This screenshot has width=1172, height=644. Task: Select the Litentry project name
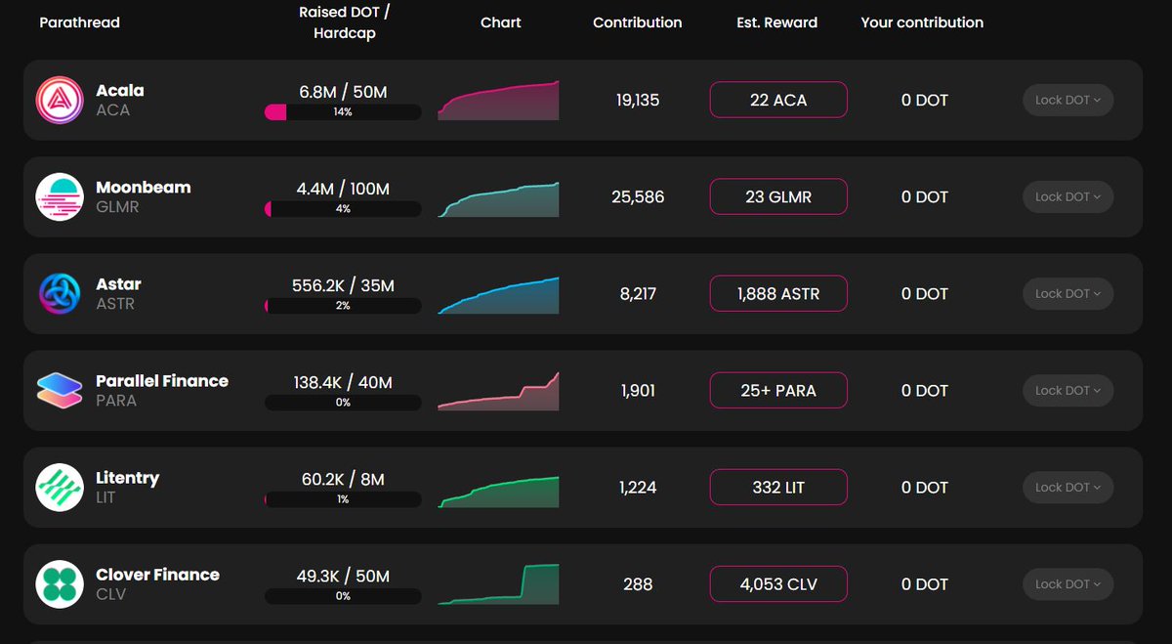(x=127, y=478)
